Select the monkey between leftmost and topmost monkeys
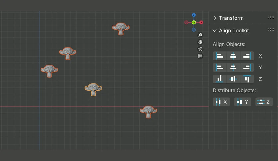Screen dimensions: 278x161 pos(68,53)
